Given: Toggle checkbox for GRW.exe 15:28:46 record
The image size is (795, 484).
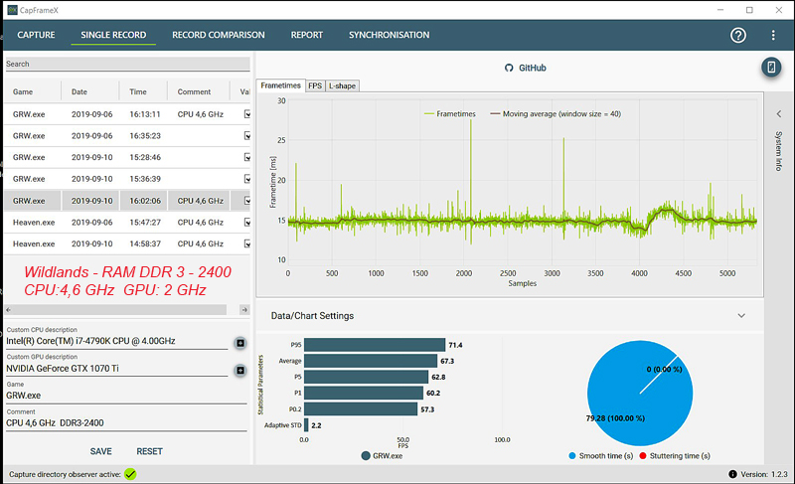Looking at the screenshot, I should coord(246,157).
